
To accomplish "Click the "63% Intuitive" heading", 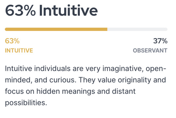I will point(51,10).
